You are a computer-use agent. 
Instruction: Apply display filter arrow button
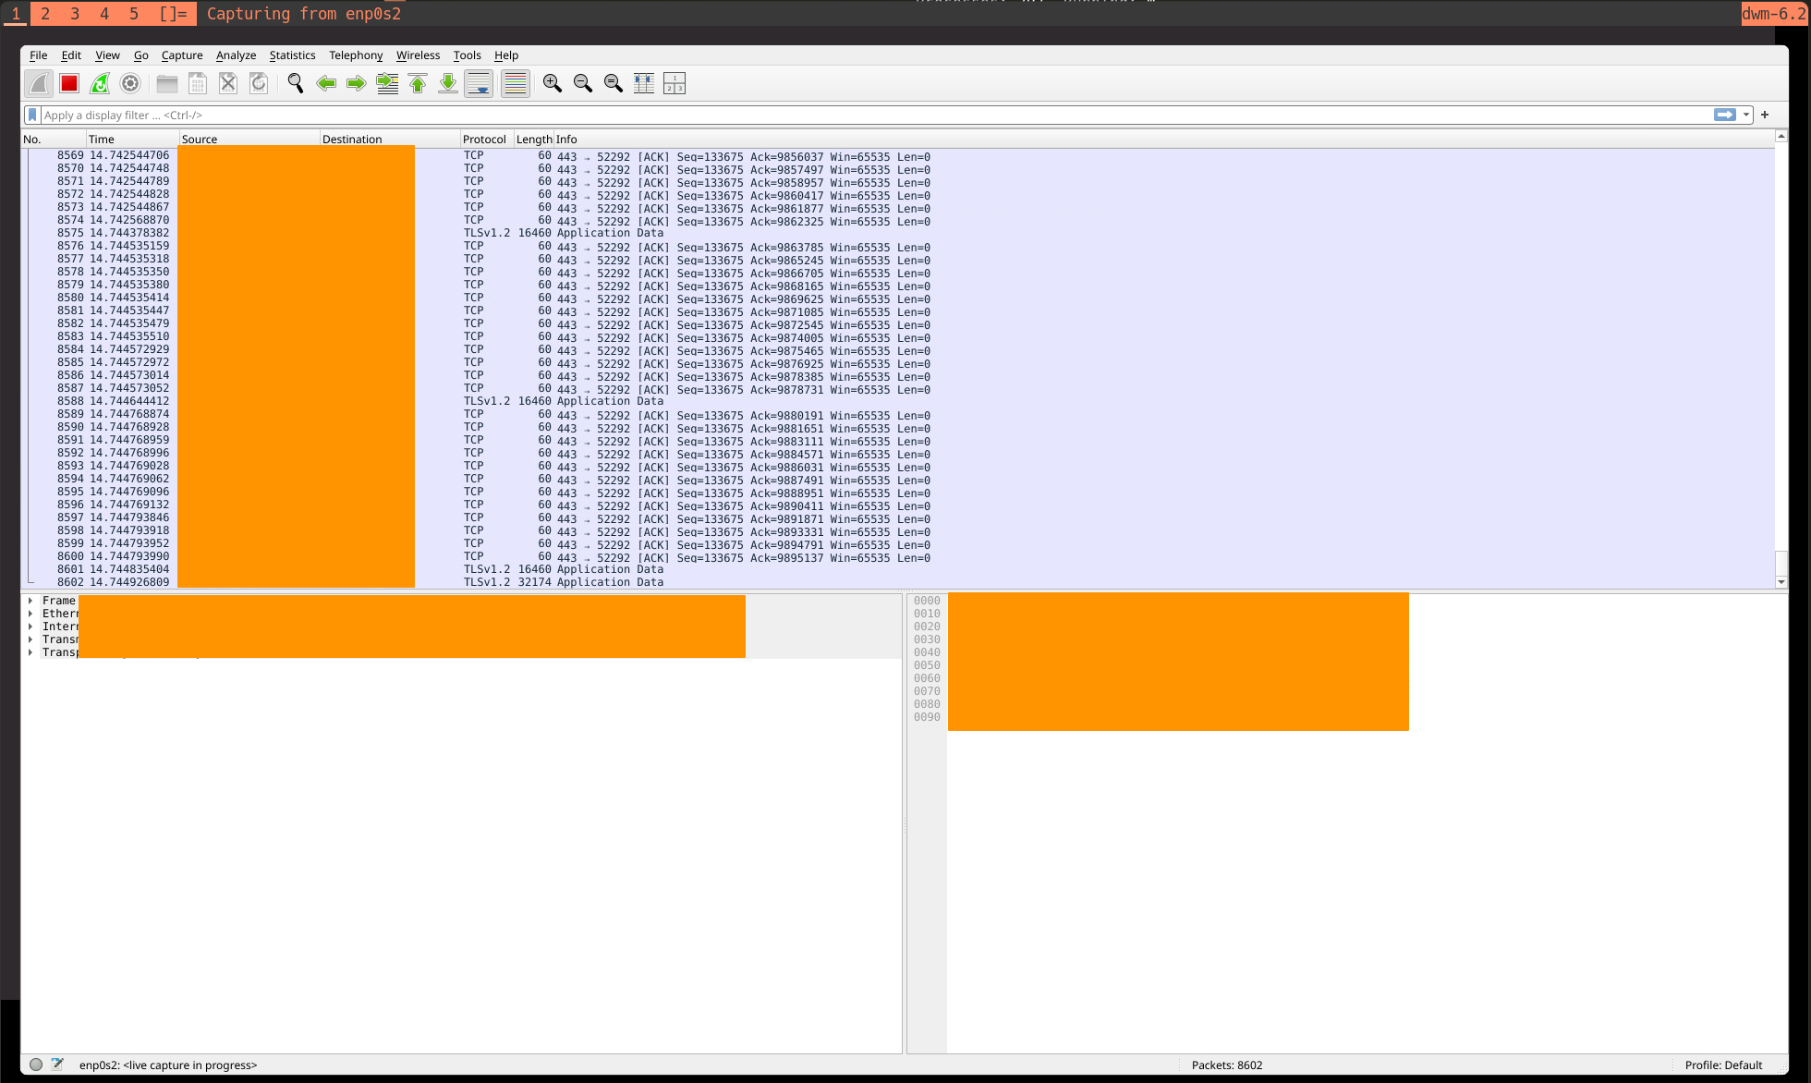coord(1724,115)
